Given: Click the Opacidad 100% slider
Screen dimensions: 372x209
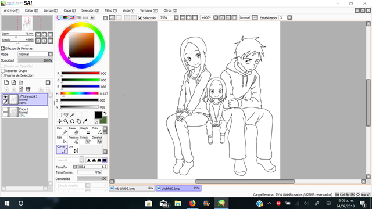Looking at the screenshot, I should click(x=35, y=60).
